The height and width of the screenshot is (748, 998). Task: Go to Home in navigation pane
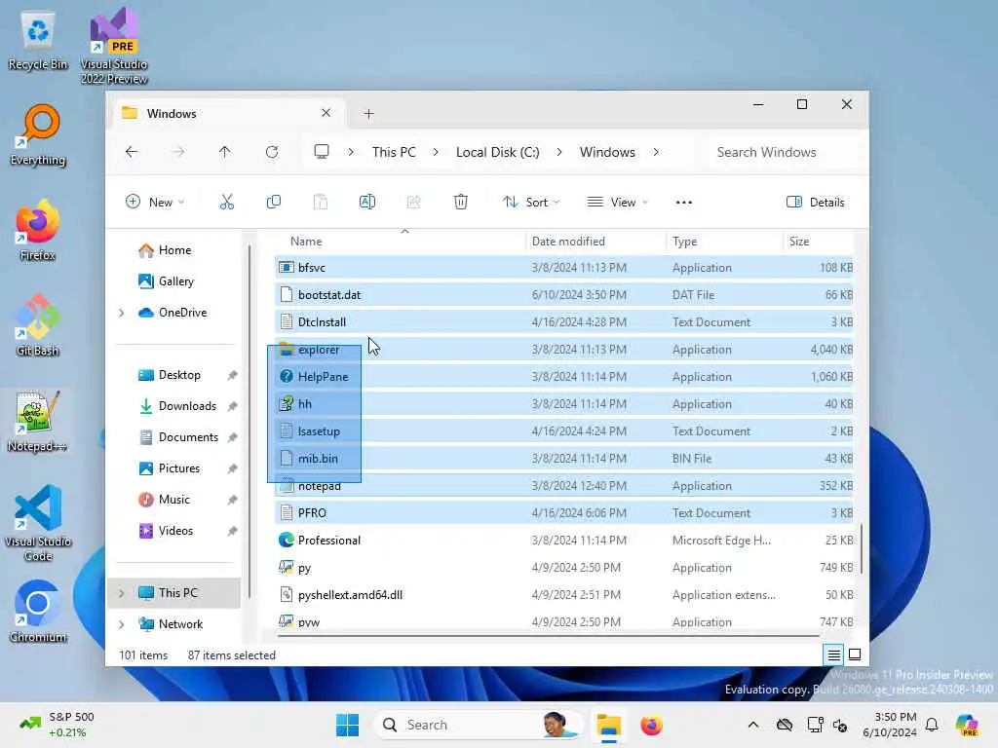click(174, 250)
